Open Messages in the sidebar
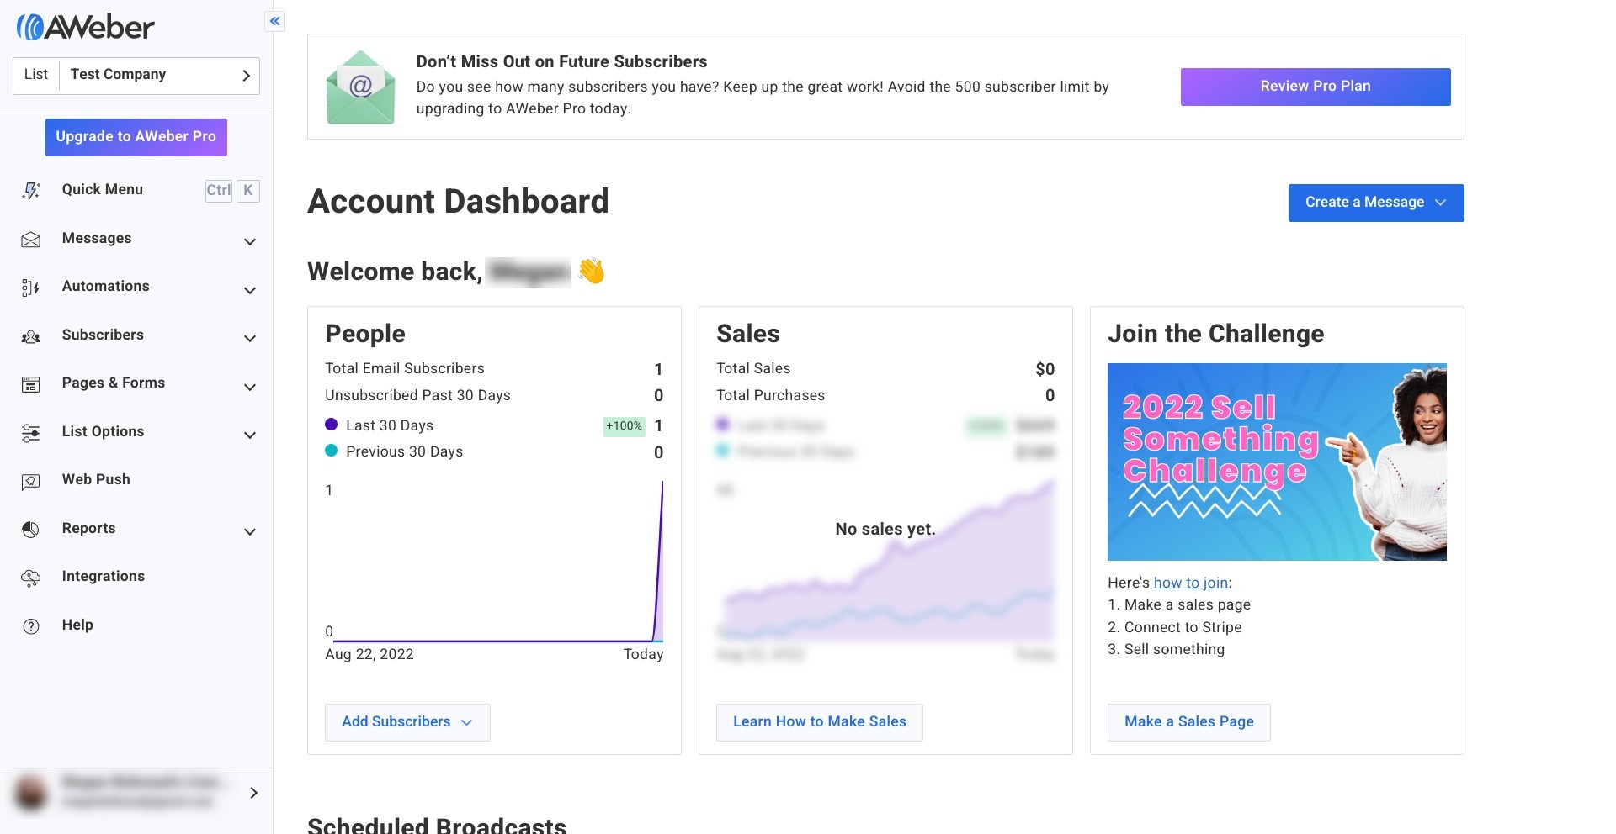1616x834 pixels. [97, 239]
